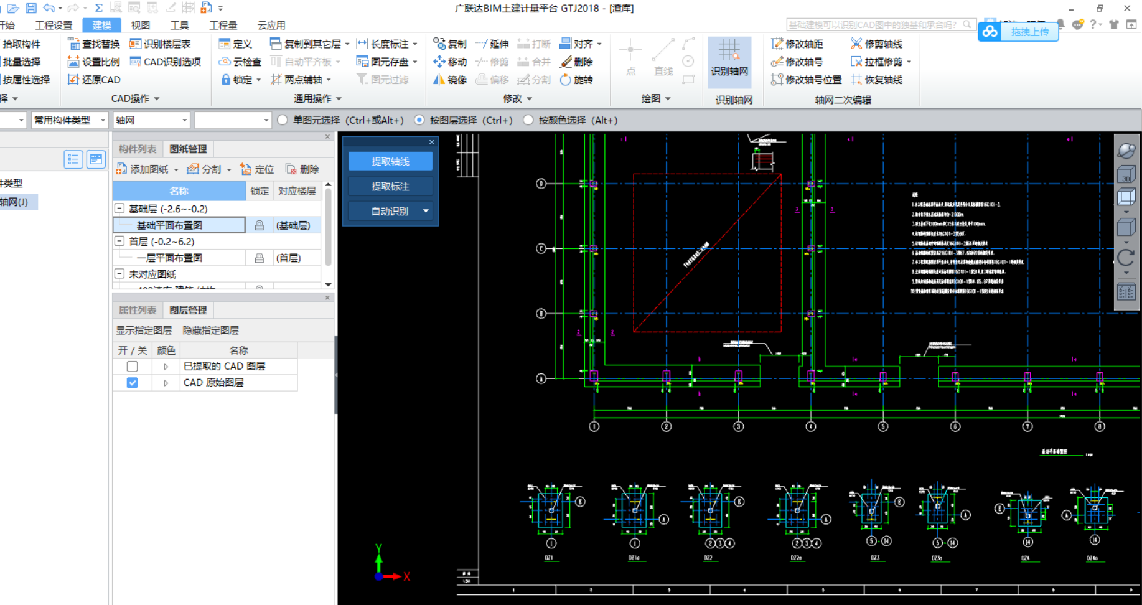Select 按颜色选择 radio option
This screenshot has width=1142, height=605.
[x=528, y=120]
